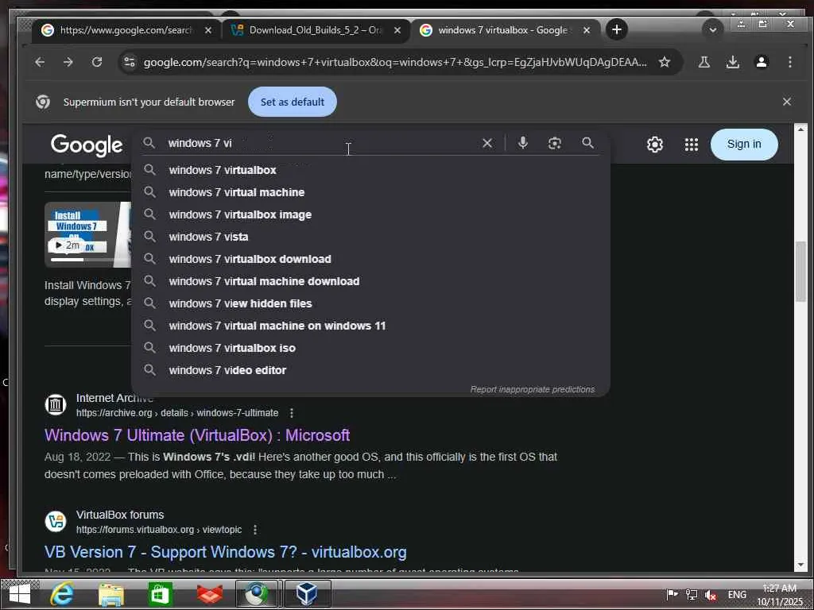
Task: Close the first Google search tab
Action: pyautogui.click(x=207, y=30)
